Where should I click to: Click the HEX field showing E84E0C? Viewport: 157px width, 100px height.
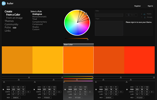coord(109,98)
